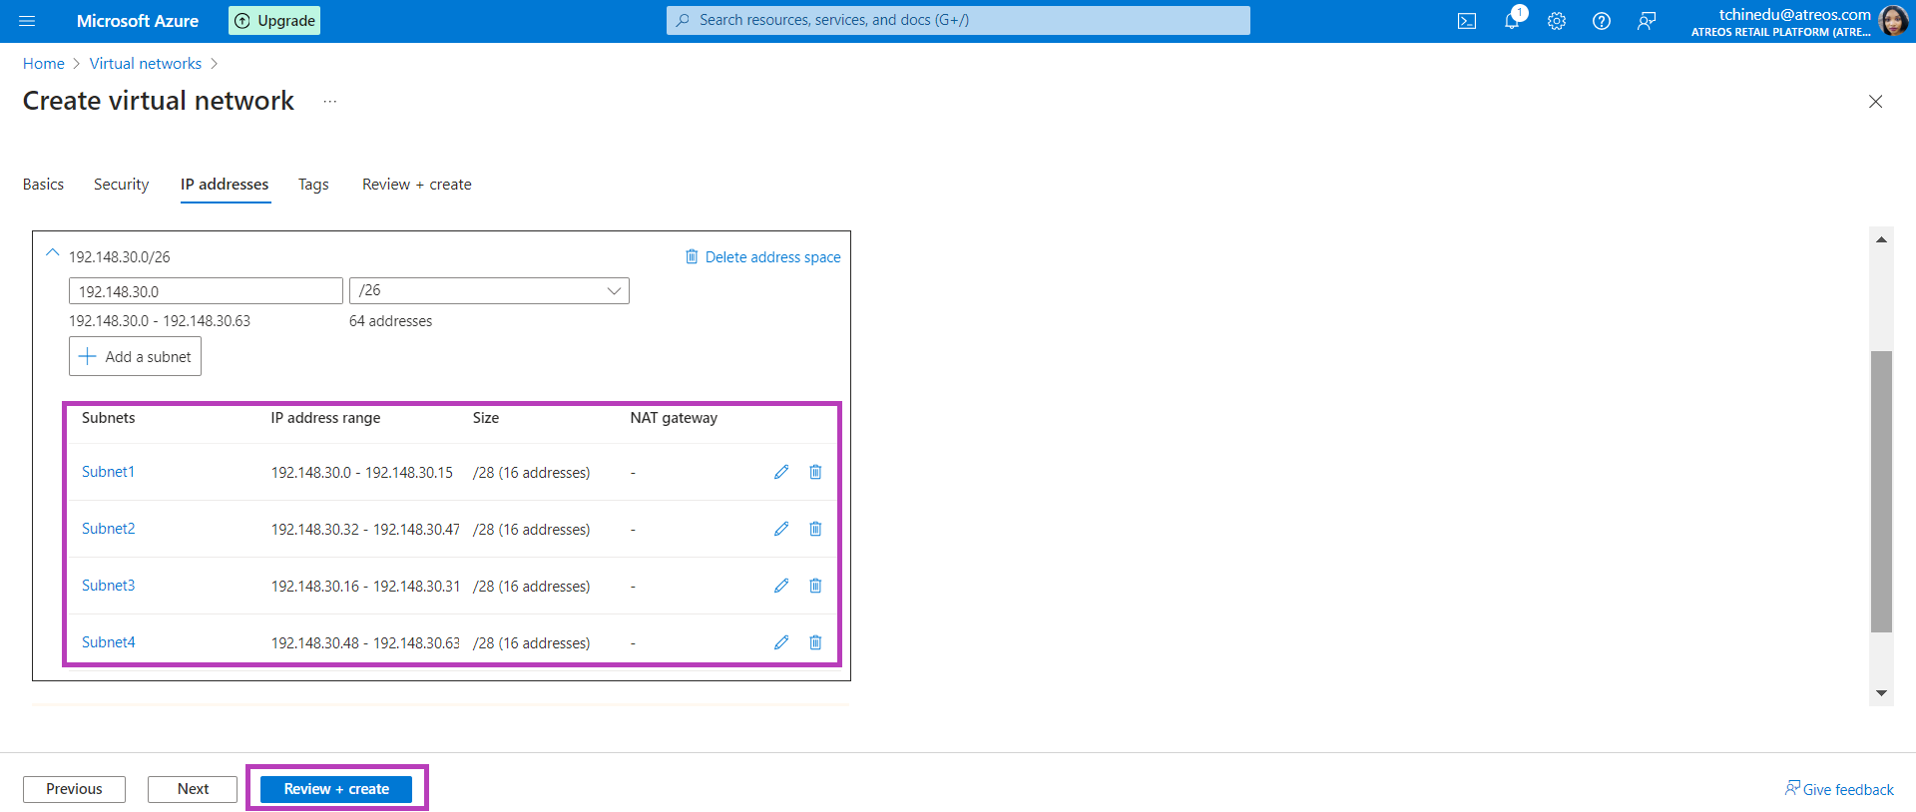Close the Create virtual network blade
The width and height of the screenshot is (1916, 812).
(x=1875, y=102)
